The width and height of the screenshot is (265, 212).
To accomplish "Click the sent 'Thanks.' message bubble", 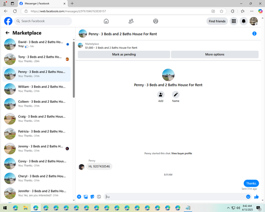I will pos(251,183).
